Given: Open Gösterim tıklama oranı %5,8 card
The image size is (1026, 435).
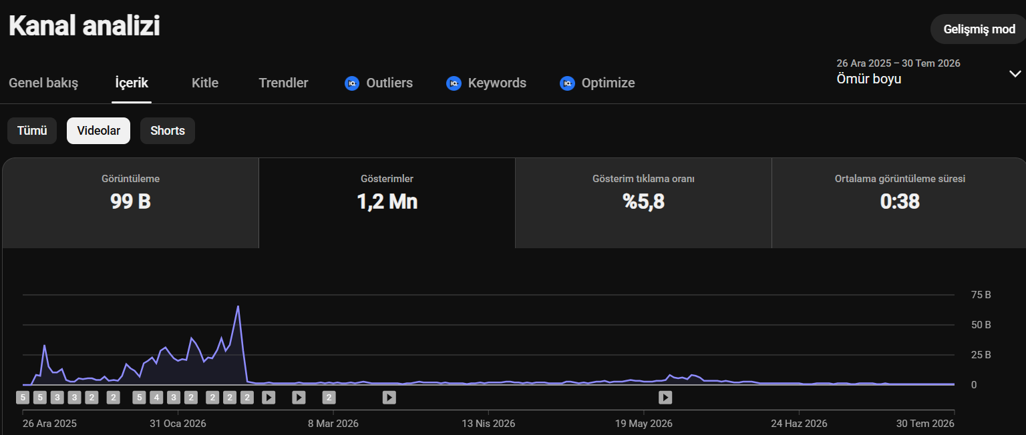Looking at the screenshot, I should (643, 203).
